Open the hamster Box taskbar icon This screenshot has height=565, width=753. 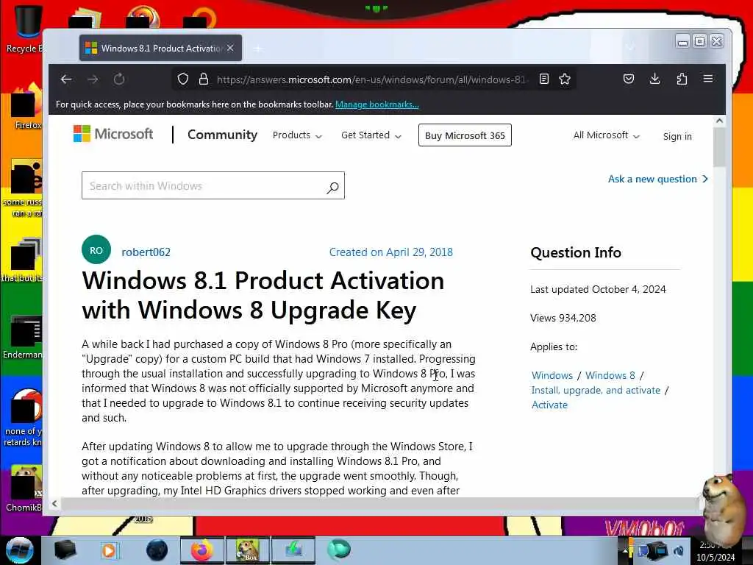247,550
